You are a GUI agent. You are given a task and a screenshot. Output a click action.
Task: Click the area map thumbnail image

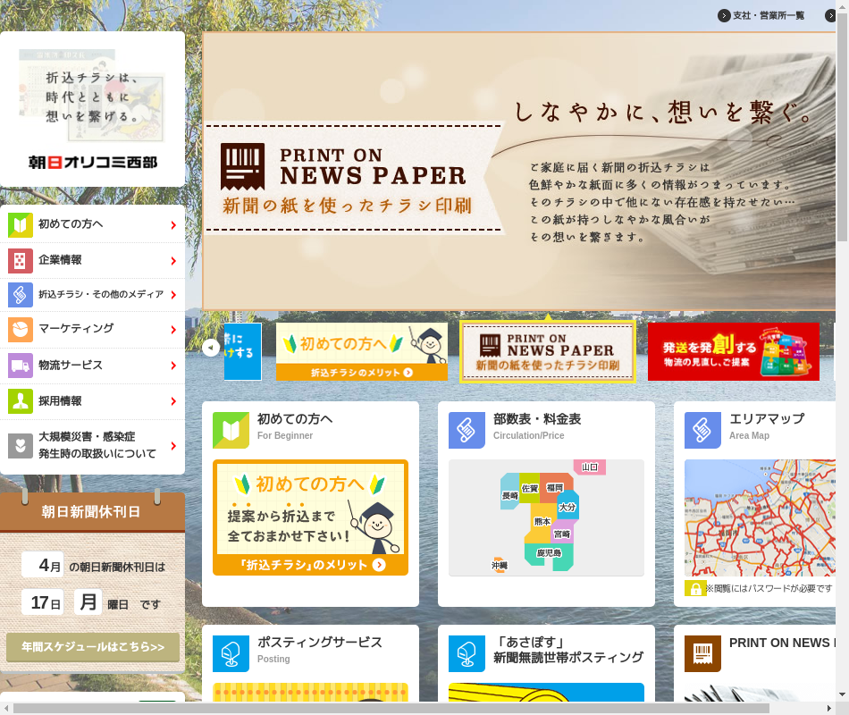[x=760, y=518]
